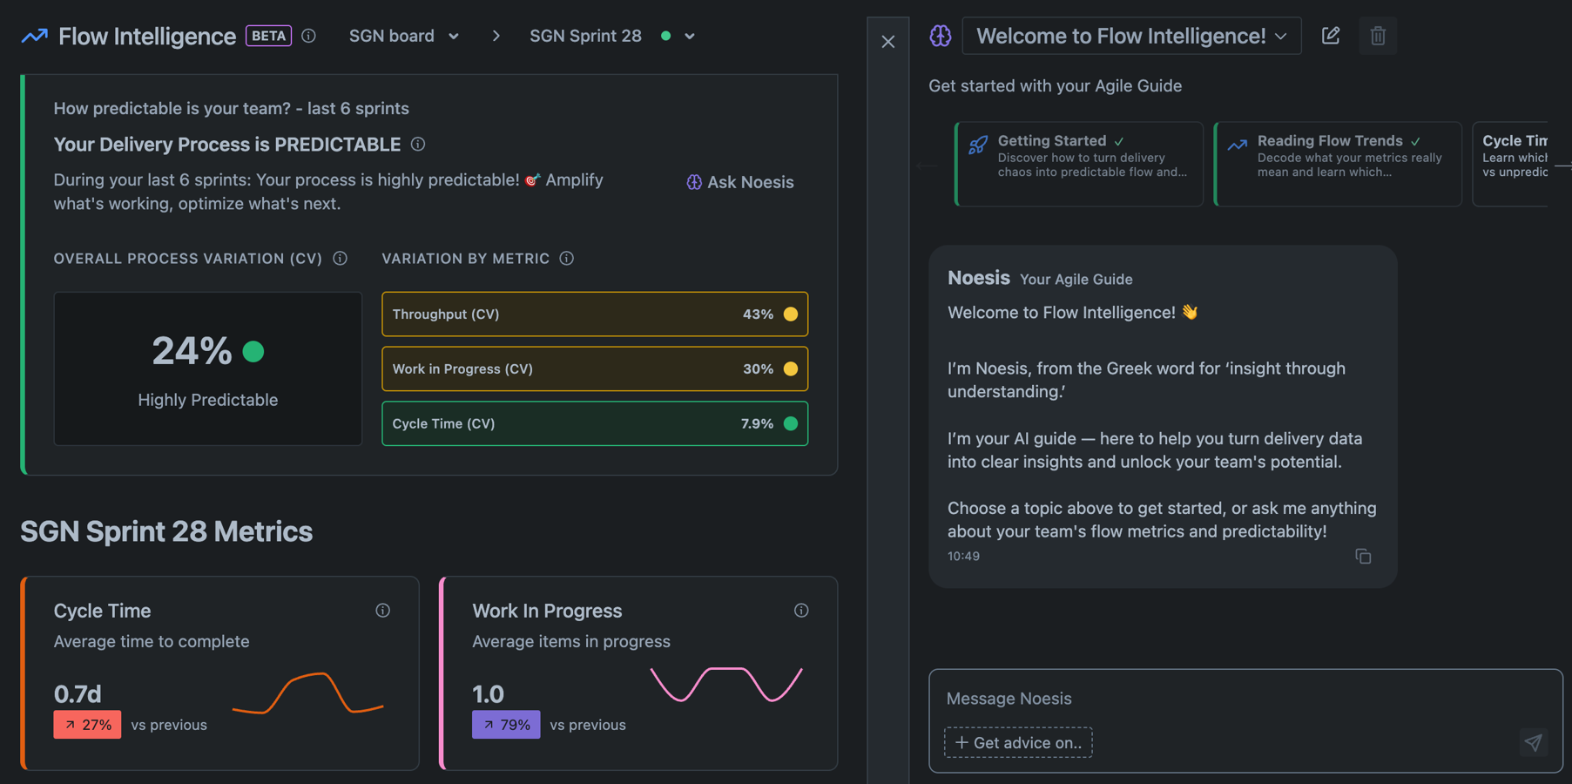Click the Work In Progress info icon
Image resolution: width=1572 pixels, height=784 pixels.
point(801,611)
